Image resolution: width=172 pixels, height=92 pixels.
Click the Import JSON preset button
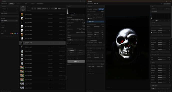pos(91,66)
